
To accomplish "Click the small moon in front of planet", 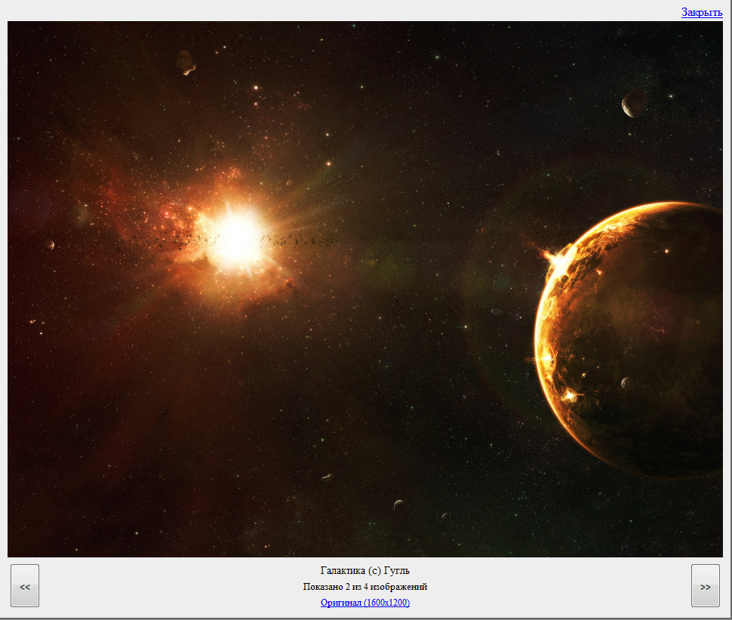I will 626,382.
